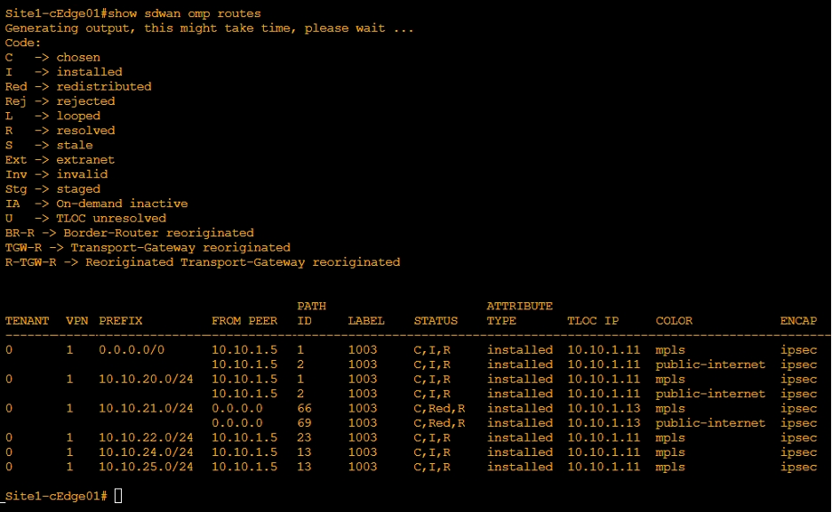The width and height of the screenshot is (832, 512).
Task: Click path ID 23 in the table
Action: 304,438
